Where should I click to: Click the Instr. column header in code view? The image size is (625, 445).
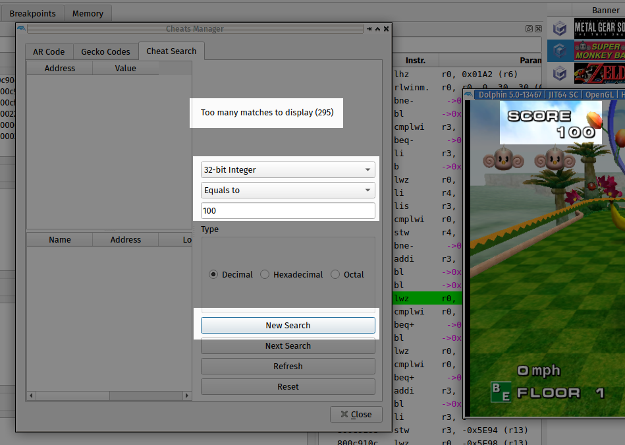(x=416, y=60)
